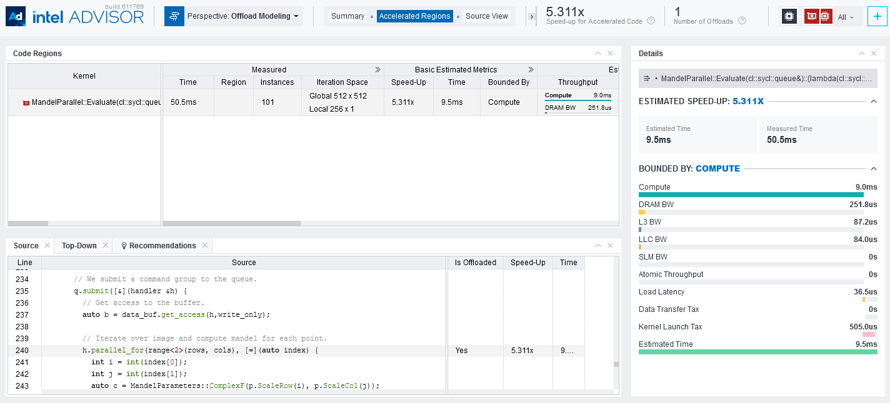Viewport: 890px width, 403px height.
Task: Click the lightbulb icon on the Recommendations tab
Action: click(124, 246)
